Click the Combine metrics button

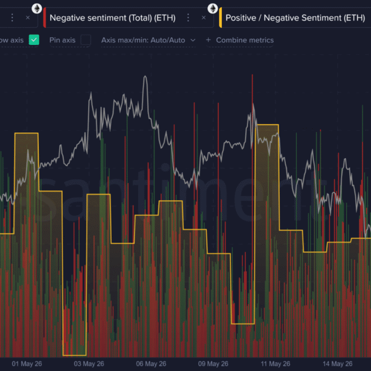click(x=240, y=40)
